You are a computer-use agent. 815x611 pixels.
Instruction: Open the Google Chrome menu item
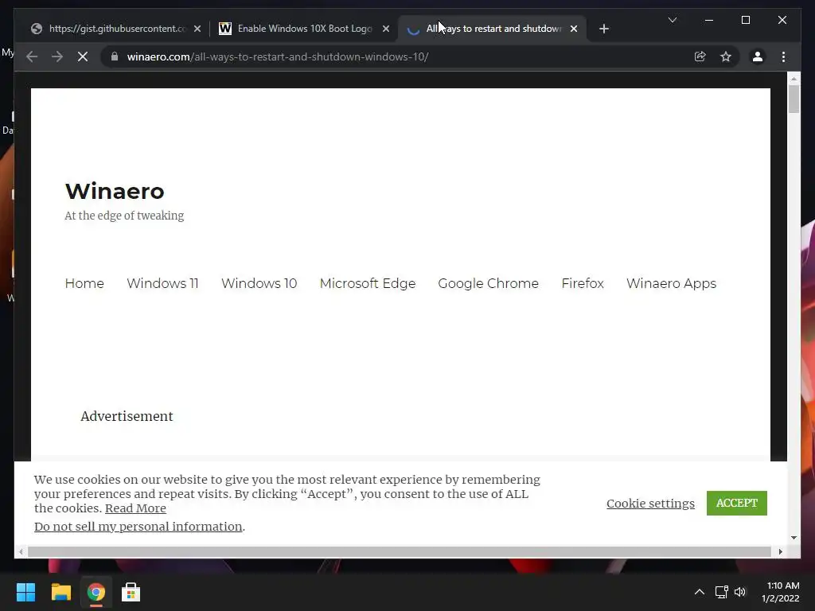pos(488,283)
